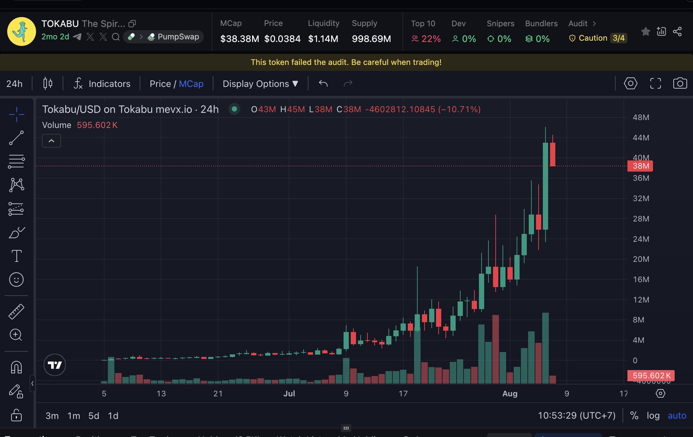The image size is (693, 437).
Task: Select the 5d date range
Action: (x=94, y=416)
